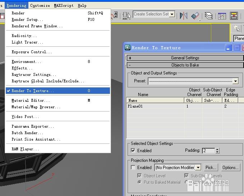
Task: Choose Render from the Rendering menu
Action: tap(58, 13)
